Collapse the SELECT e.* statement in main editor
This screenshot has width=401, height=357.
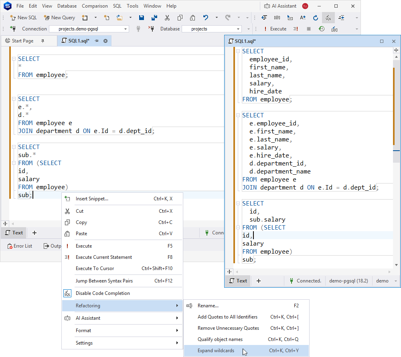coord(14,99)
